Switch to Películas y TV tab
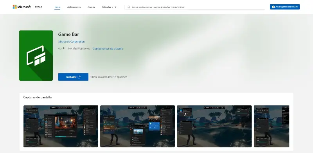 tap(109, 7)
